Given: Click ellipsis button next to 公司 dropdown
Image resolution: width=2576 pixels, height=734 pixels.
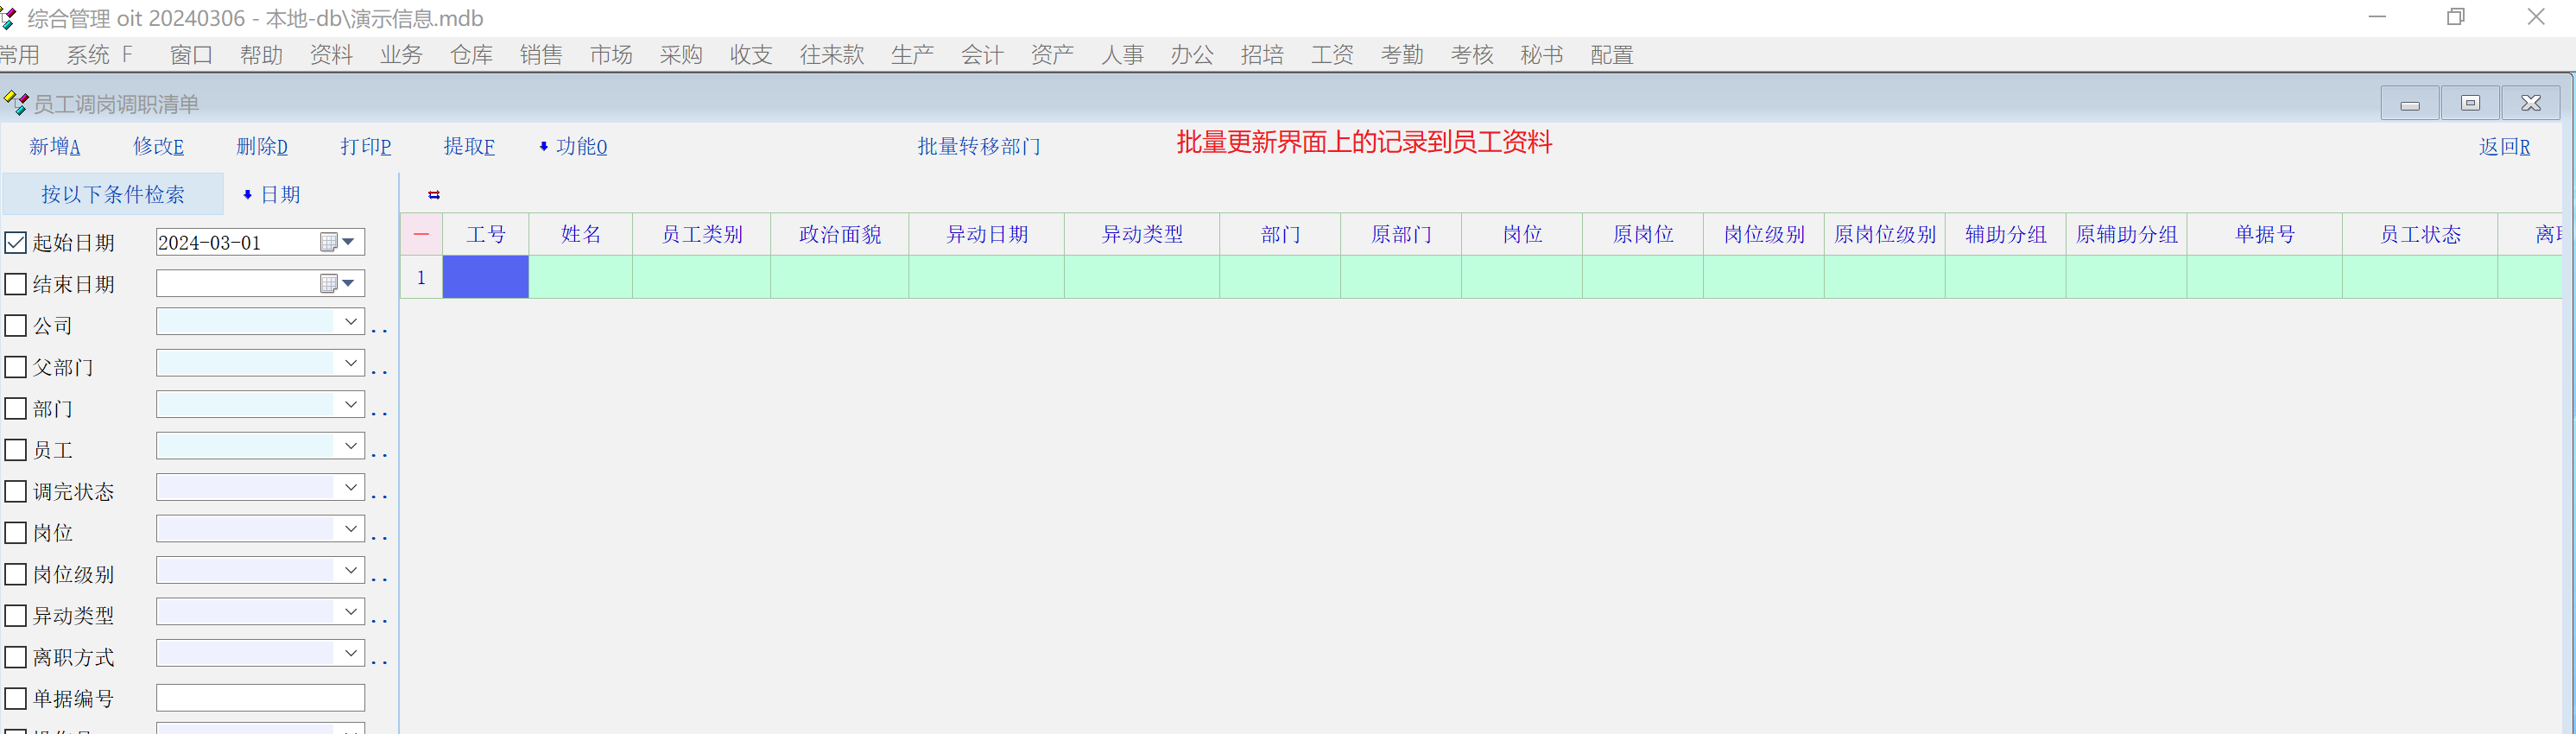Looking at the screenshot, I should pos(379,328).
